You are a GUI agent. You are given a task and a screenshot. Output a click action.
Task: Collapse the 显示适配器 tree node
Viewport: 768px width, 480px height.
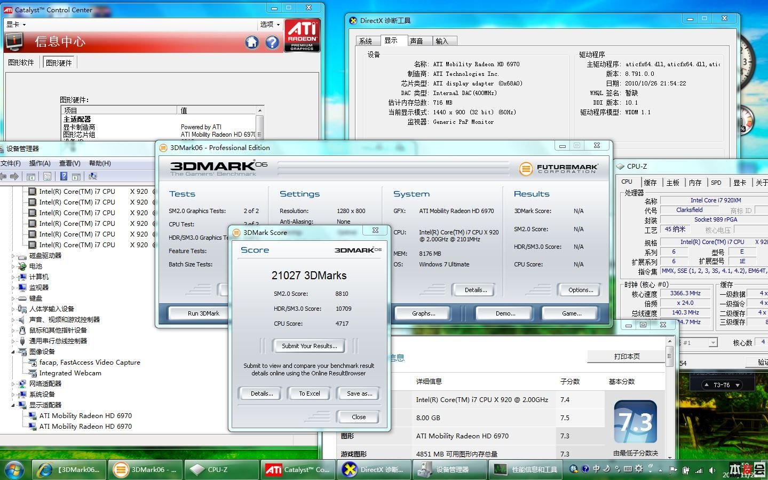(x=13, y=405)
